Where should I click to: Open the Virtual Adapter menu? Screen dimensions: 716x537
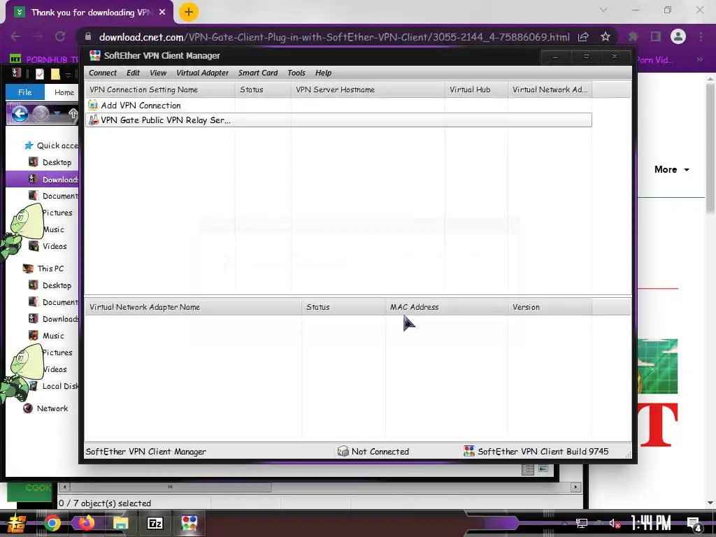tap(202, 73)
